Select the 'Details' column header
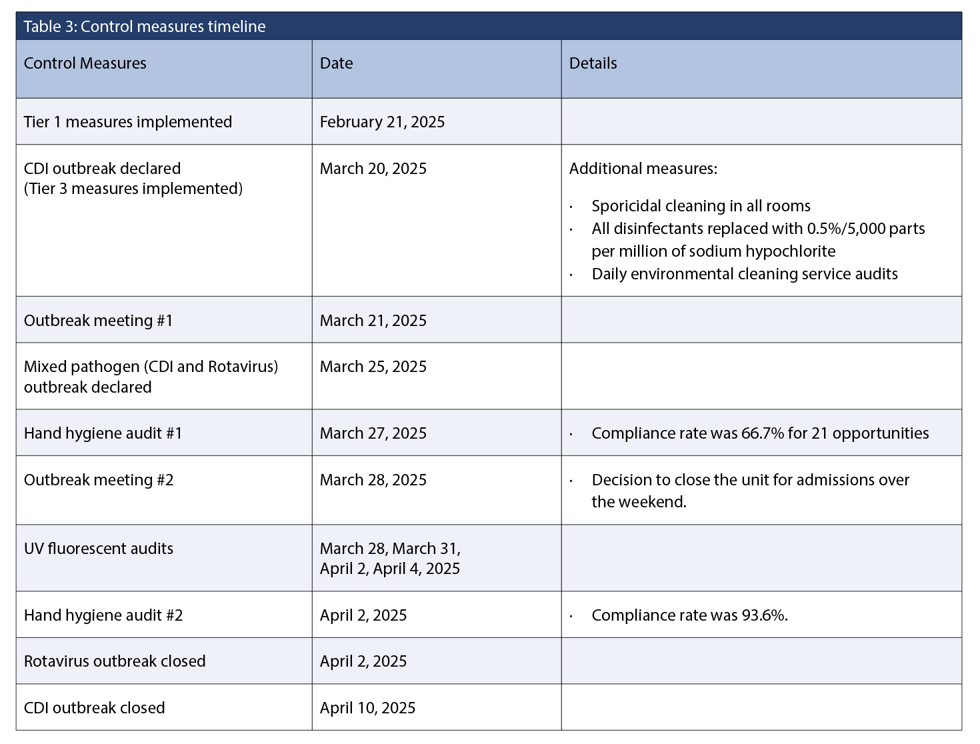The width and height of the screenshot is (980, 744). pos(593,63)
